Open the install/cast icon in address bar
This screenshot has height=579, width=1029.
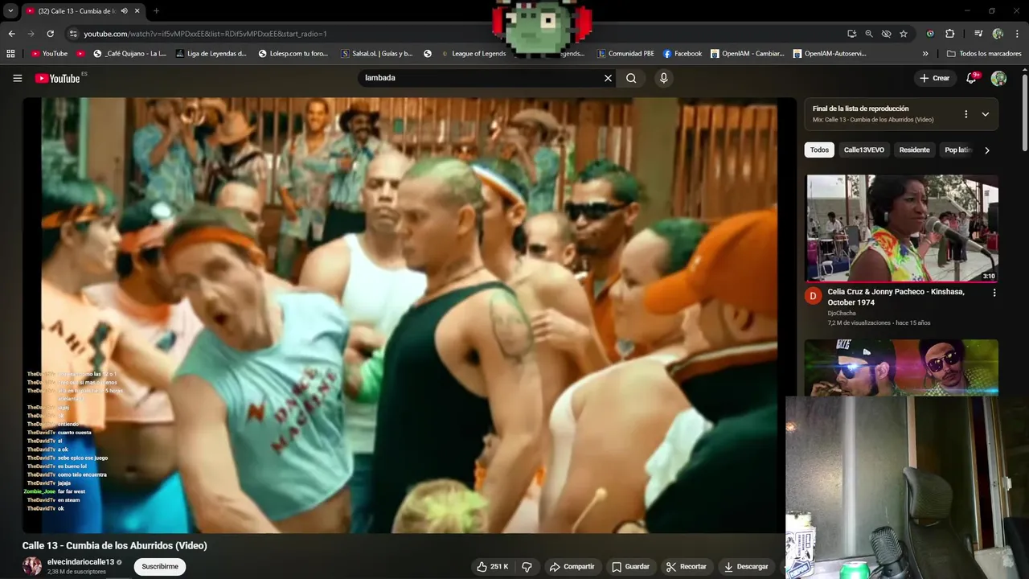click(851, 34)
